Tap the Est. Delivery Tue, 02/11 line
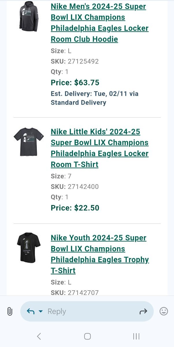 [x=94, y=94]
